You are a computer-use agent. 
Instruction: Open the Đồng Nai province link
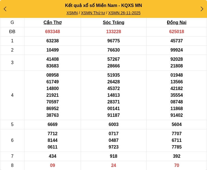pos(177,23)
